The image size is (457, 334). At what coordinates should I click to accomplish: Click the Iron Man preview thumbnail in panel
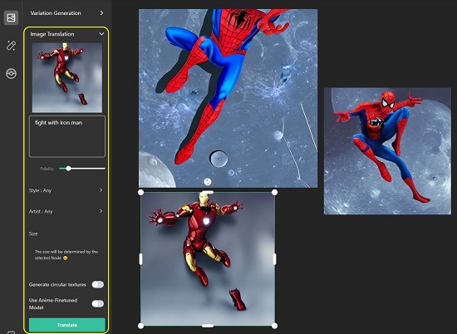click(67, 78)
